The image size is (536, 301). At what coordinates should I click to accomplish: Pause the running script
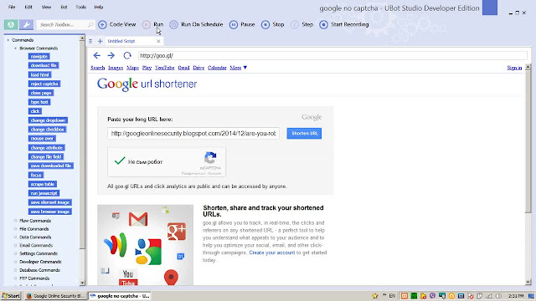click(x=242, y=24)
